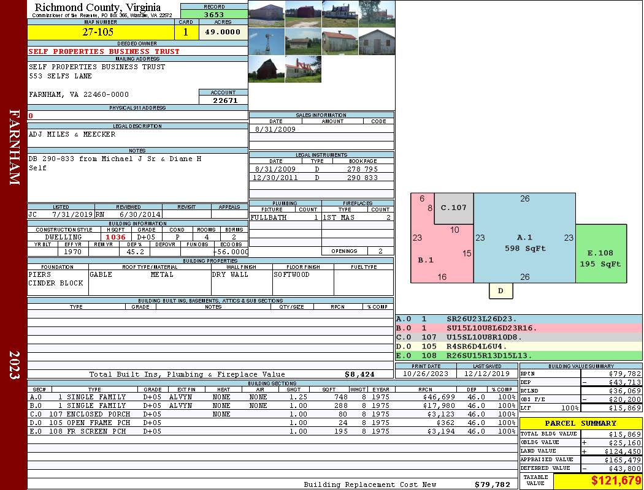The height and width of the screenshot is (490, 644).
Task: Select sketch code row C.0 107
Action: click(519, 337)
